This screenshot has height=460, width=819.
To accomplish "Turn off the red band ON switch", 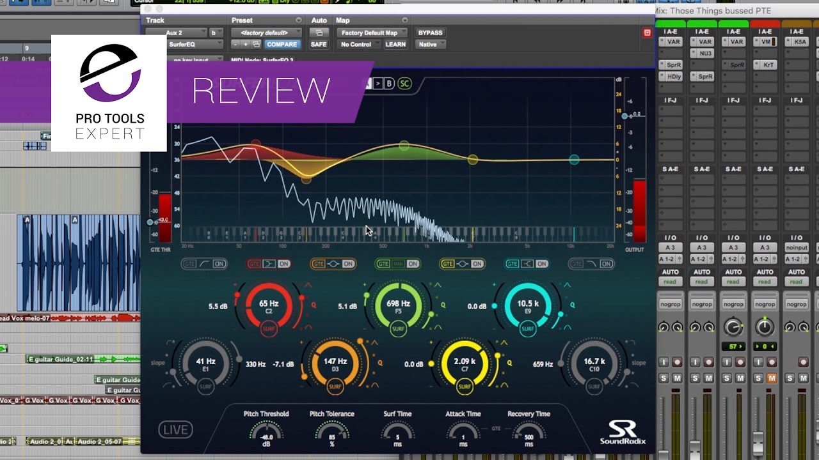I will pyautogui.click(x=283, y=264).
